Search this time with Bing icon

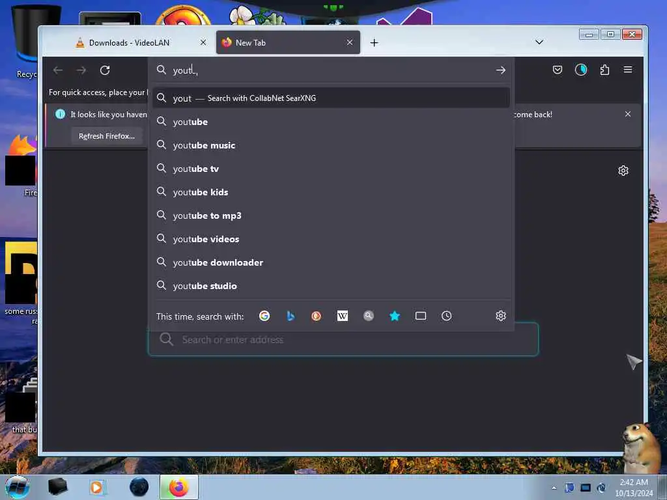click(x=291, y=316)
